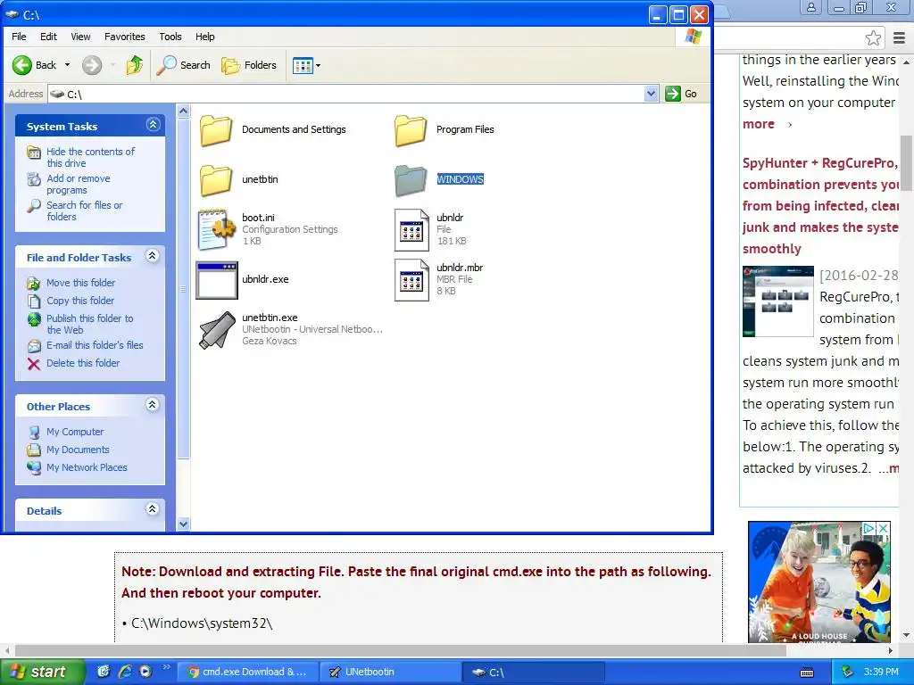Collapse the File and Folder Tasks panel

click(x=152, y=256)
